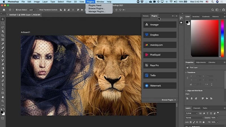Select the Rectangular Marquee tool

tap(3, 23)
